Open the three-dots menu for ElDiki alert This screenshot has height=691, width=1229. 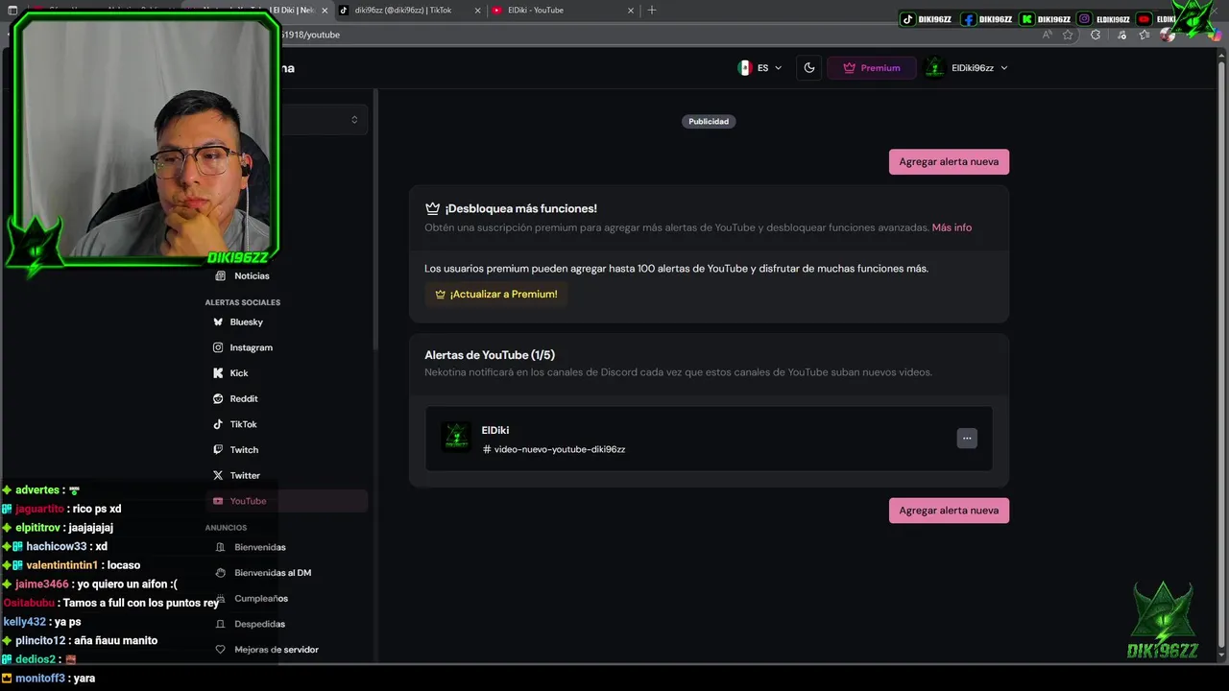coord(967,438)
